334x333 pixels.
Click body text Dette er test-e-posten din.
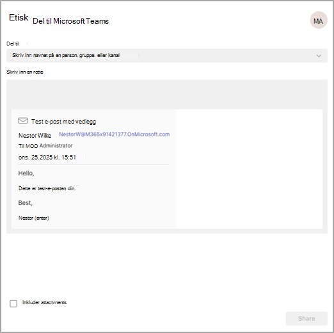pyautogui.click(x=47, y=188)
